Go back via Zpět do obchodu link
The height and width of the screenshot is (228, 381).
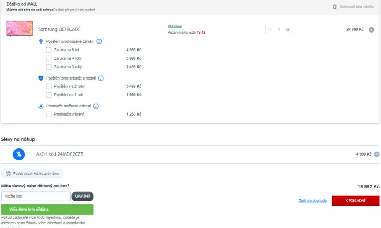313,201
